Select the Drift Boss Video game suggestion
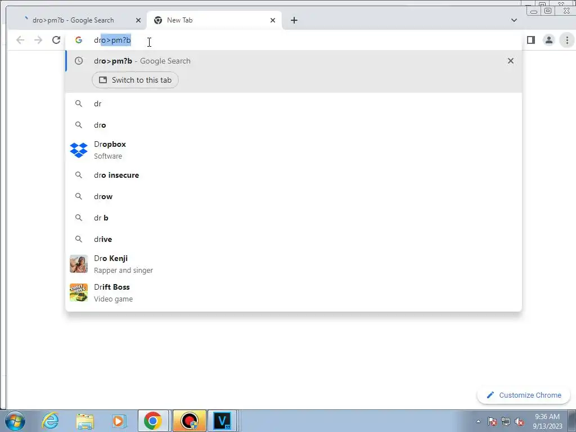Image resolution: width=576 pixels, height=432 pixels. coord(294,292)
